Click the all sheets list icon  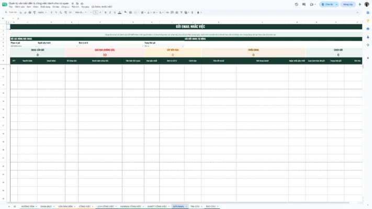tap(15, 206)
